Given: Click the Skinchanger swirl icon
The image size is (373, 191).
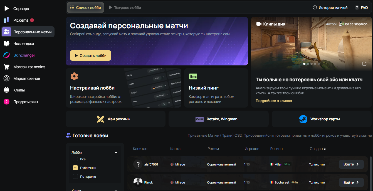Looking at the screenshot, I should [6, 55].
